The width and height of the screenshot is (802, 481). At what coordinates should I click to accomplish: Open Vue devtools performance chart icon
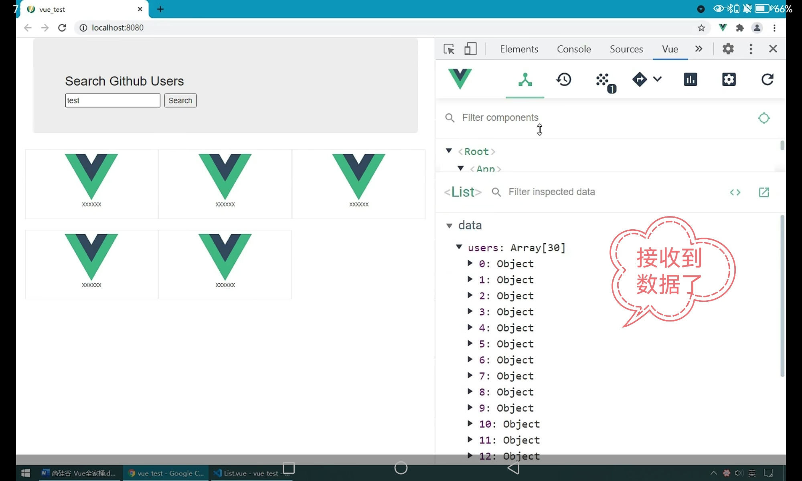coord(690,80)
